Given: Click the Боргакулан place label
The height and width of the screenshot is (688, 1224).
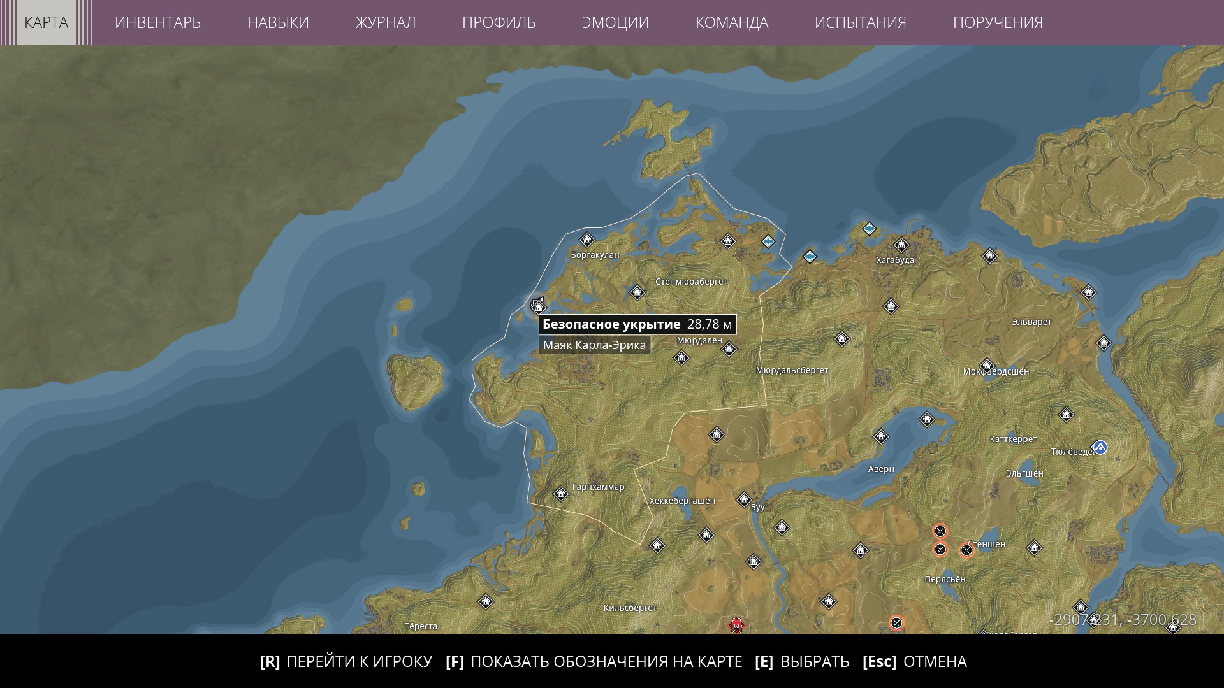Looking at the screenshot, I should coord(595,255).
